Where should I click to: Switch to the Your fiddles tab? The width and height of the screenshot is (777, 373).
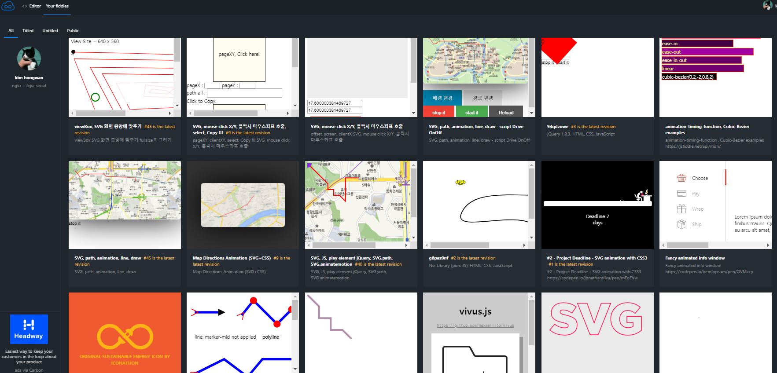coord(57,6)
